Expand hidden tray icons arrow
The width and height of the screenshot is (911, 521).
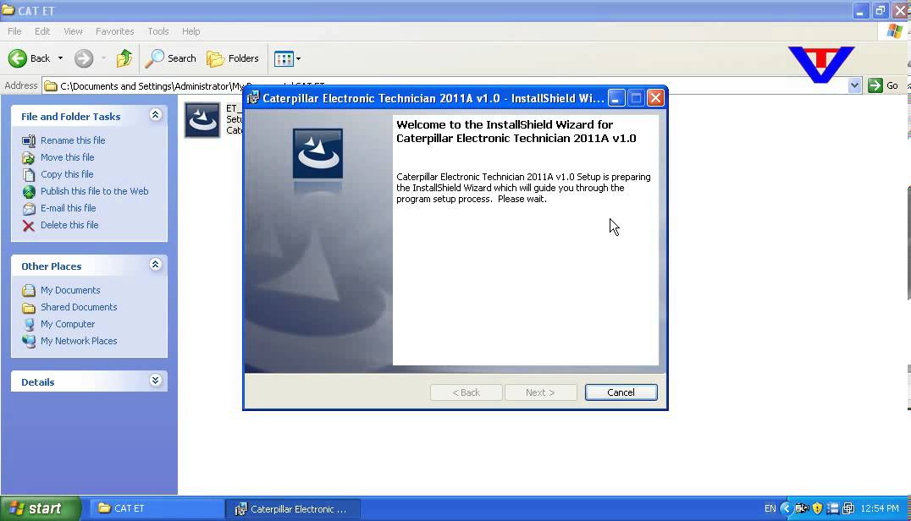[x=786, y=509]
